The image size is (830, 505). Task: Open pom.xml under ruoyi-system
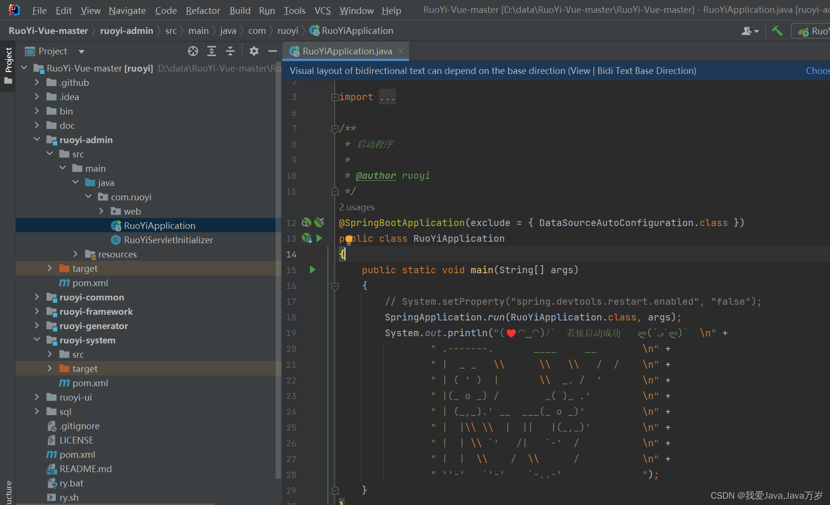point(90,383)
